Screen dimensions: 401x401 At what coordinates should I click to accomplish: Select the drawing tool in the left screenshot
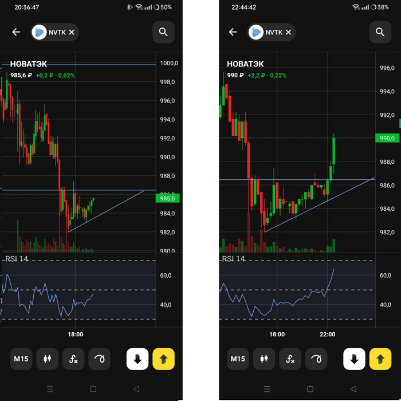pyautogui.click(x=100, y=359)
